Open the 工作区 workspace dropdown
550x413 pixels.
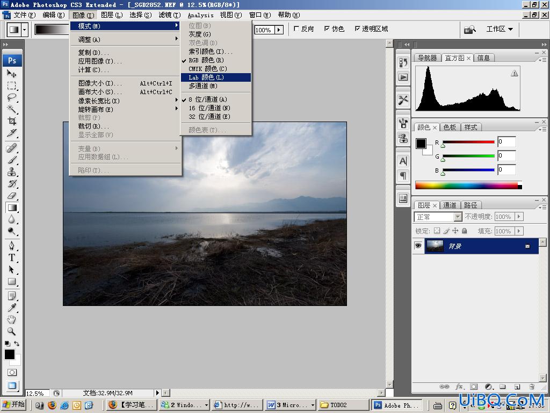tap(500, 29)
